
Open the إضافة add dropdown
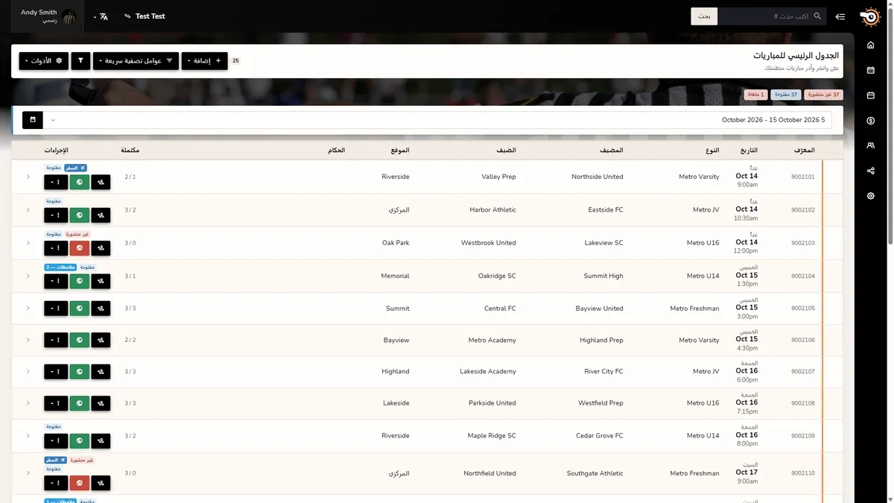pos(205,60)
